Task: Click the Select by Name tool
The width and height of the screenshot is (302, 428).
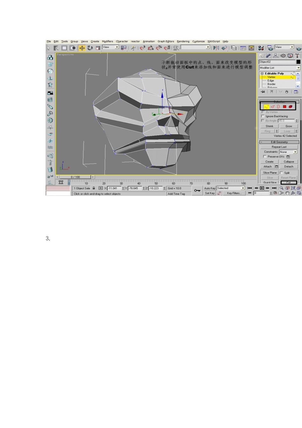Action: (56, 48)
